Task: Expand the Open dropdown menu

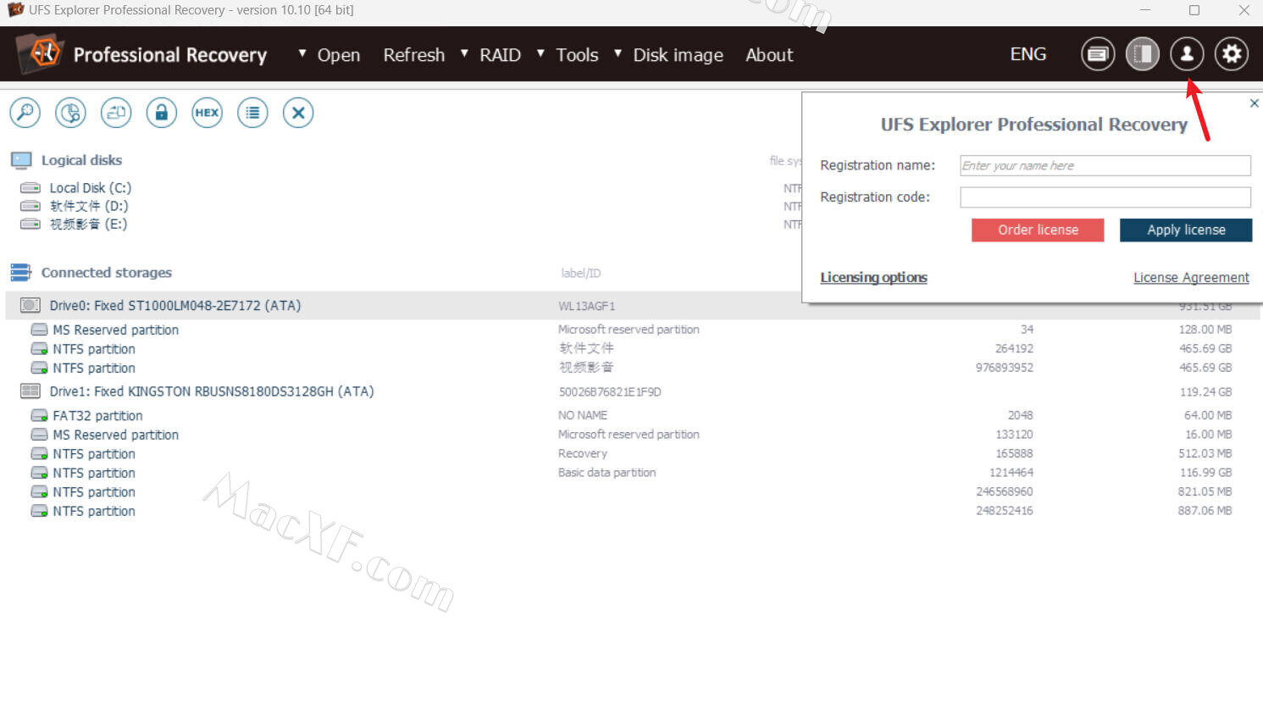Action: click(330, 55)
